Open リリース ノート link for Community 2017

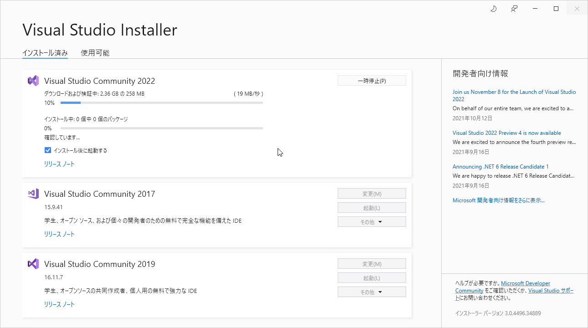coord(59,234)
